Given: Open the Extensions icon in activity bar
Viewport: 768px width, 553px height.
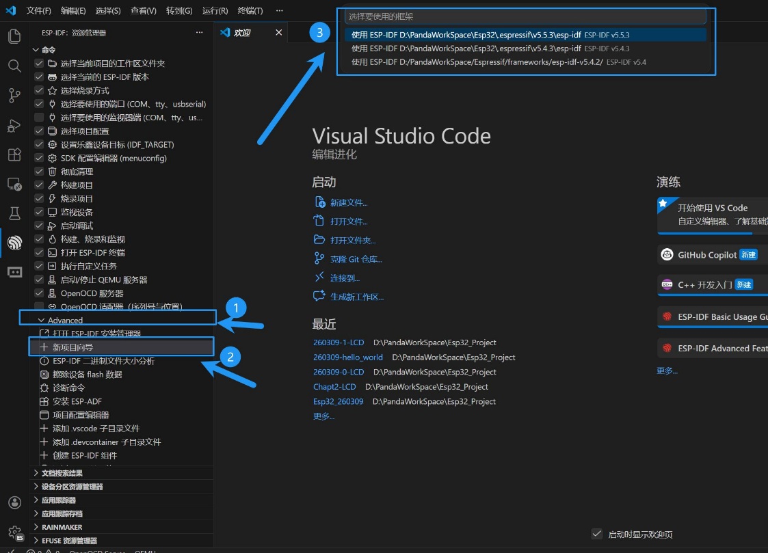Looking at the screenshot, I should click(x=14, y=154).
